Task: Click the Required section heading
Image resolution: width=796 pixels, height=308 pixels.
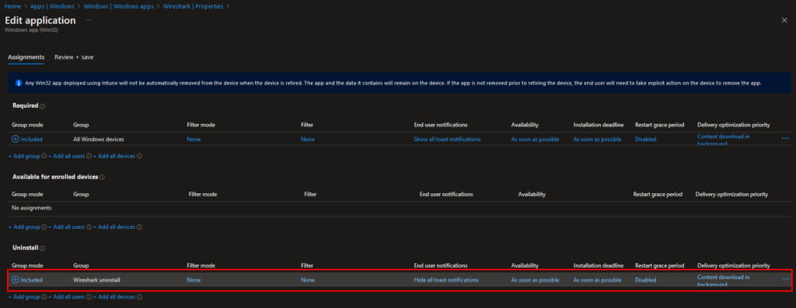Action: pos(25,106)
